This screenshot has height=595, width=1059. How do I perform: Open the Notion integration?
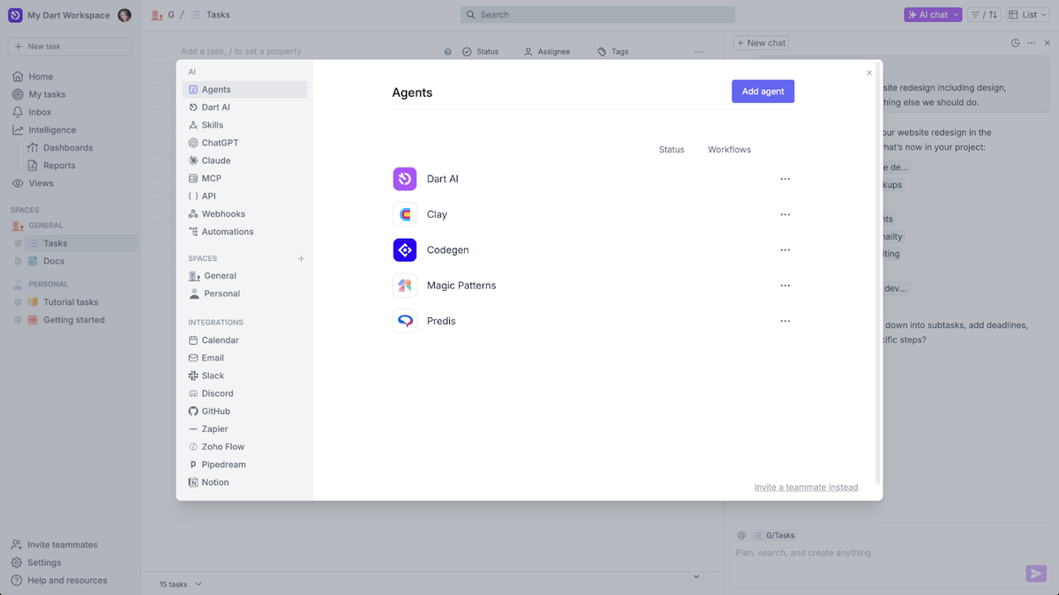214,481
